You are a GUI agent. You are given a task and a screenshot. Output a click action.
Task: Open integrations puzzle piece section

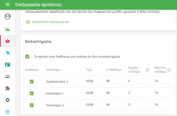click(x=8, y=88)
